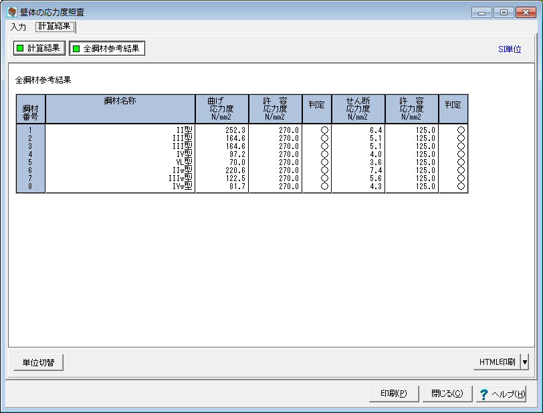Minimize the 壁体の応力度照査 window
The width and height of the screenshot is (543, 413).
pyautogui.click(x=481, y=13)
